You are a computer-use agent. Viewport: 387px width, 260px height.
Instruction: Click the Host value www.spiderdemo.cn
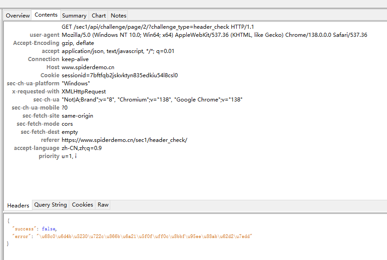click(x=85, y=67)
